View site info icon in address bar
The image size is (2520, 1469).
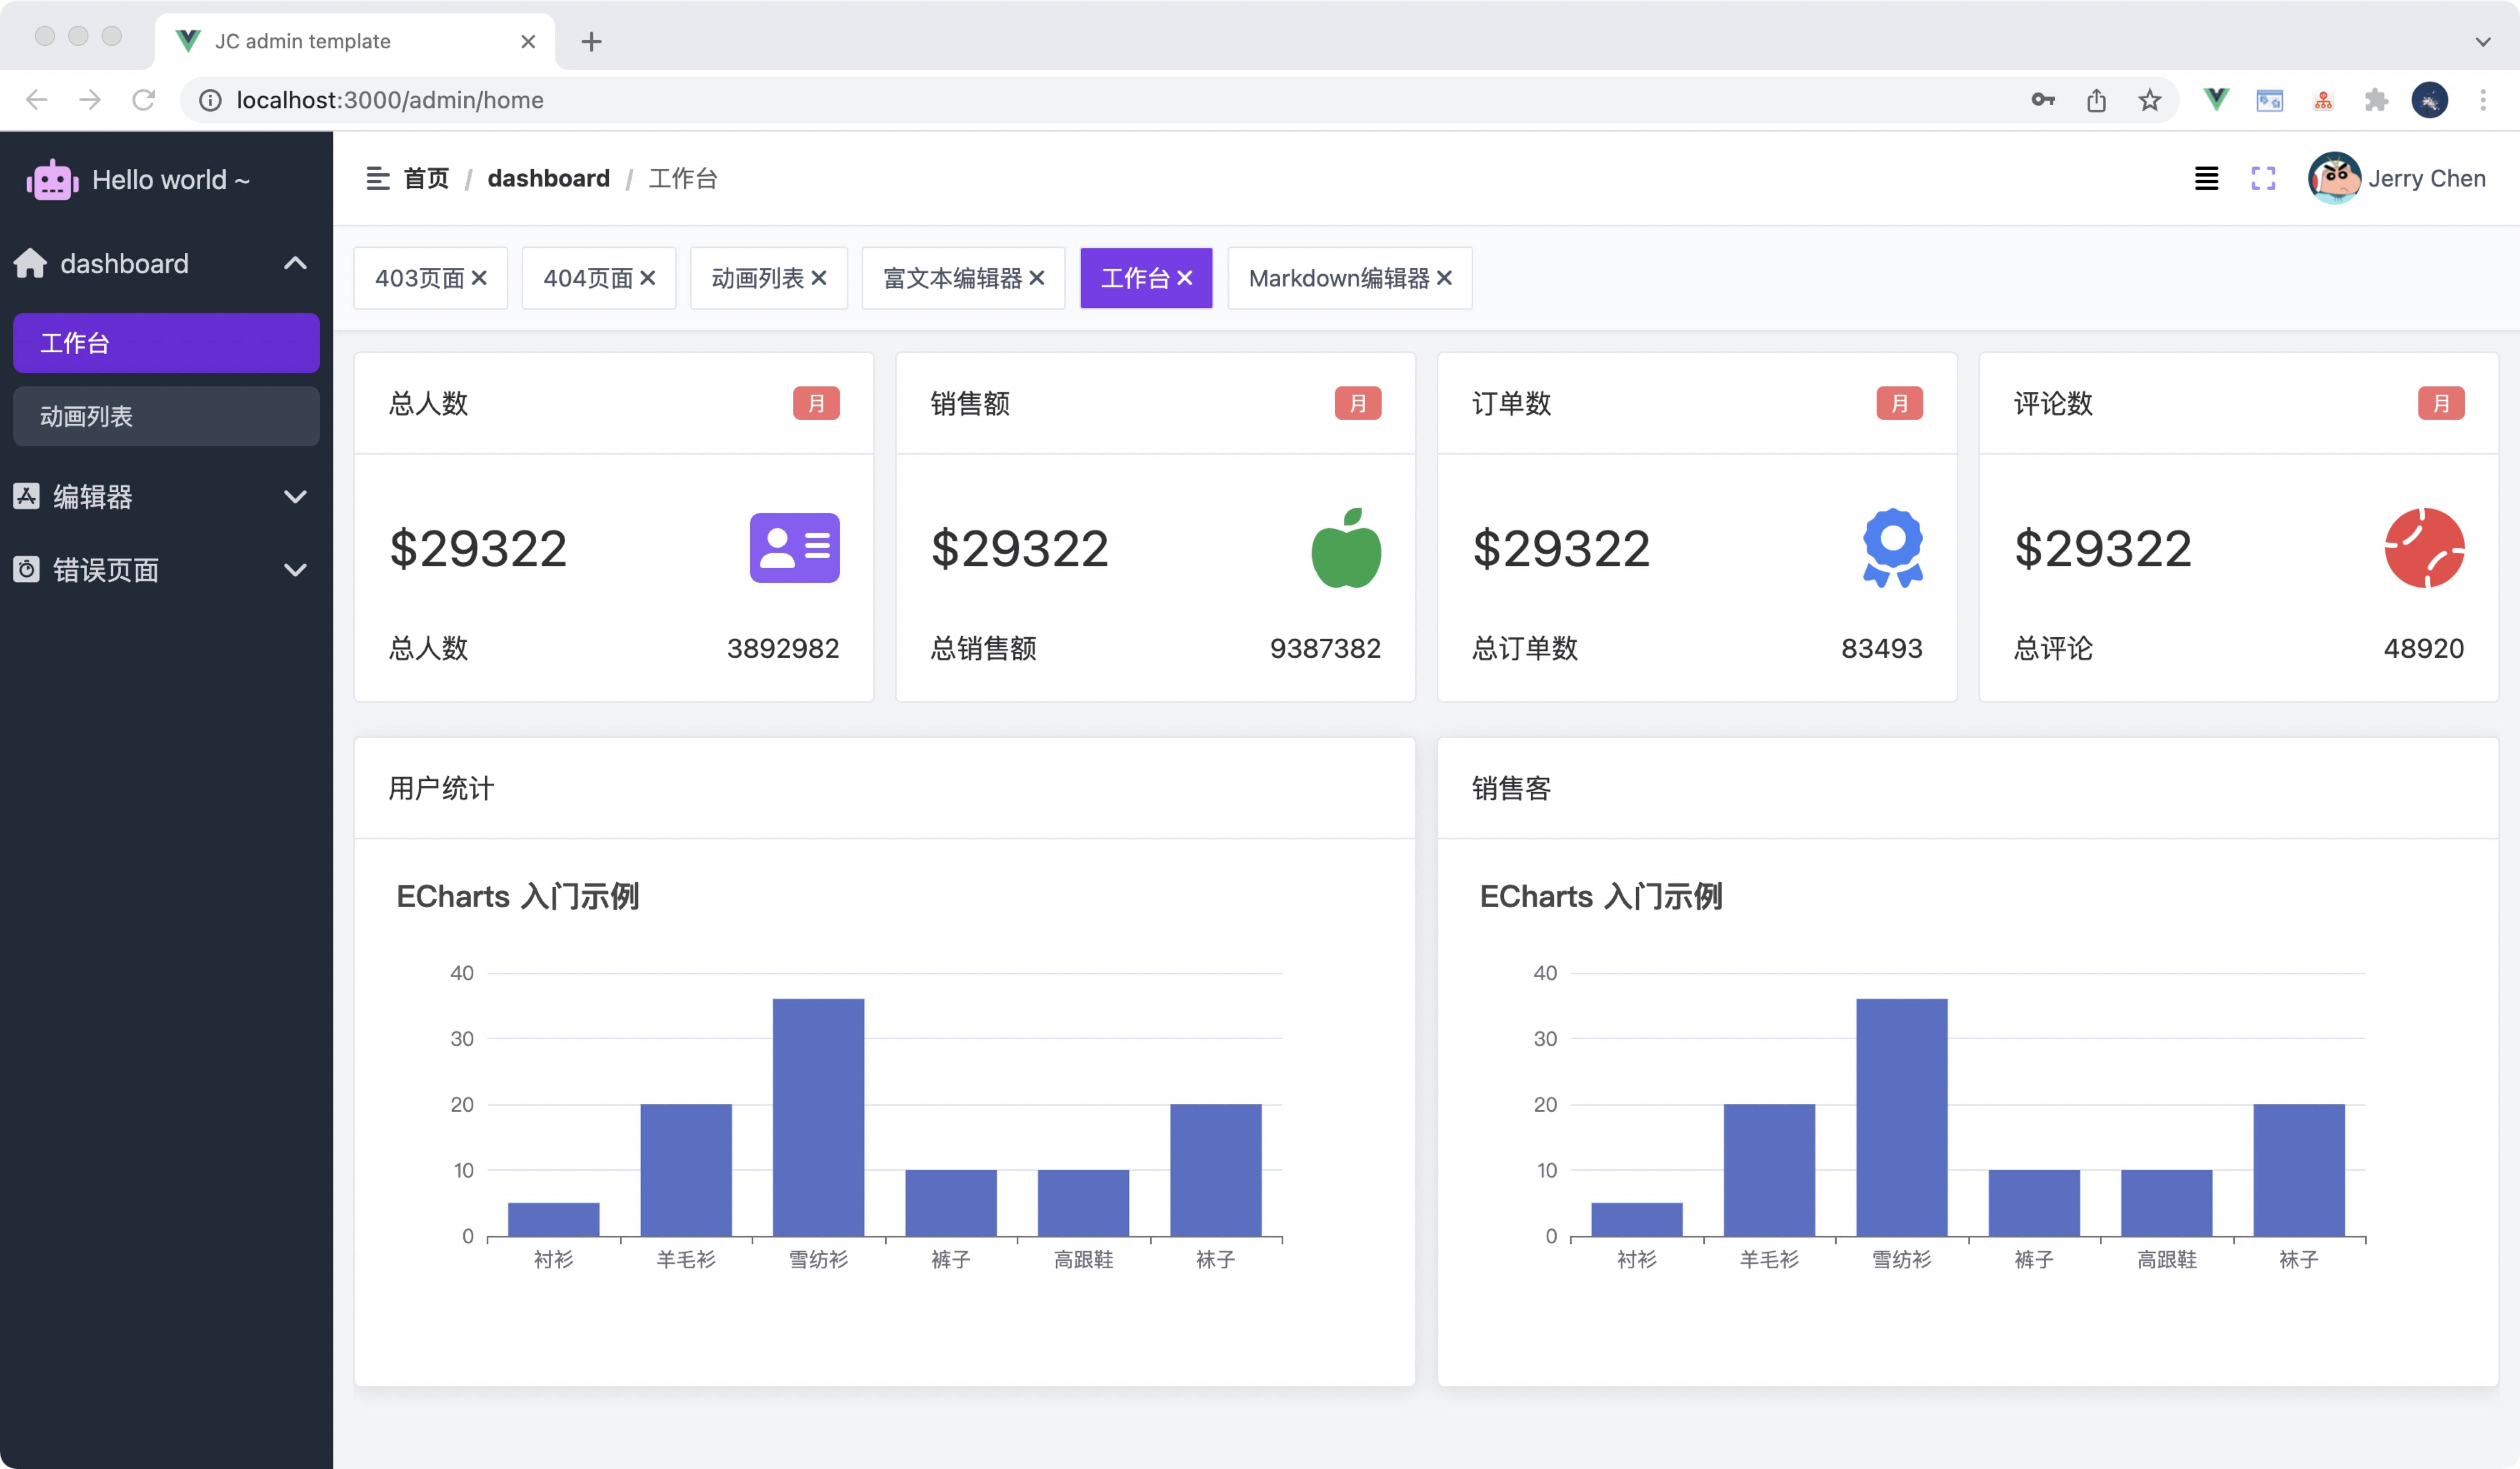click(x=210, y=100)
